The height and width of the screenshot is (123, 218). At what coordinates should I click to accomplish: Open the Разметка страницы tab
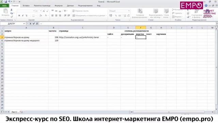click(42, 5)
